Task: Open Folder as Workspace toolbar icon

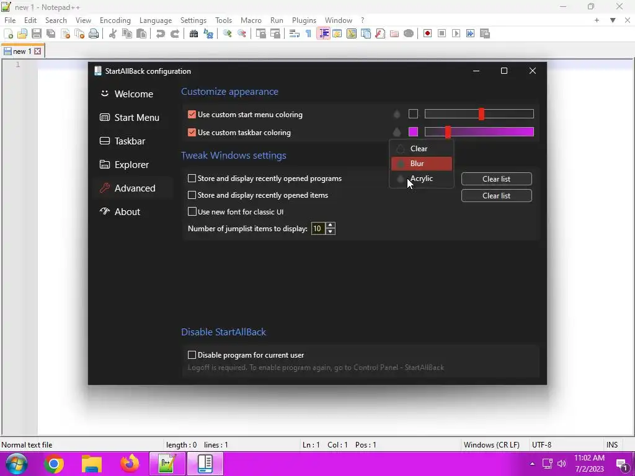Action: pyautogui.click(x=394, y=33)
